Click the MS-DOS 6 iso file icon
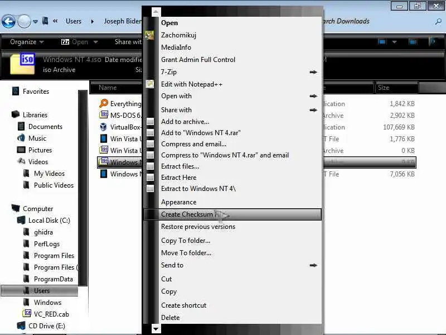The height and width of the screenshot is (335, 446). tap(104, 115)
